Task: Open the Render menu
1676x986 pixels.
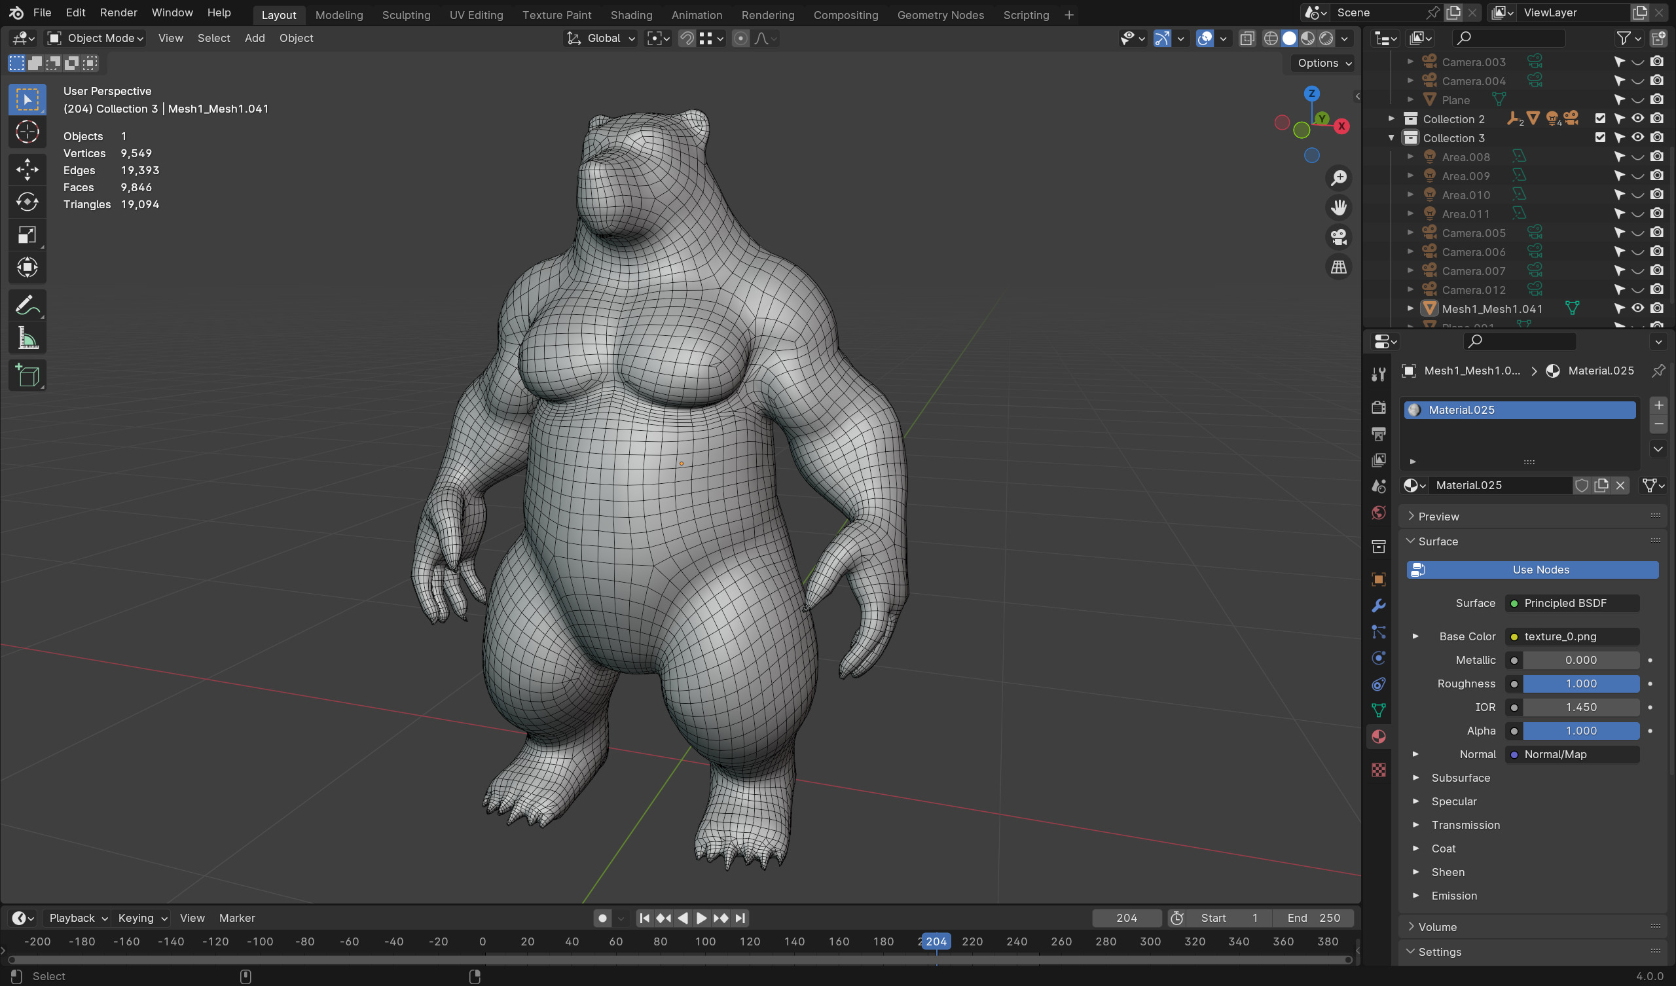Action: (x=118, y=12)
